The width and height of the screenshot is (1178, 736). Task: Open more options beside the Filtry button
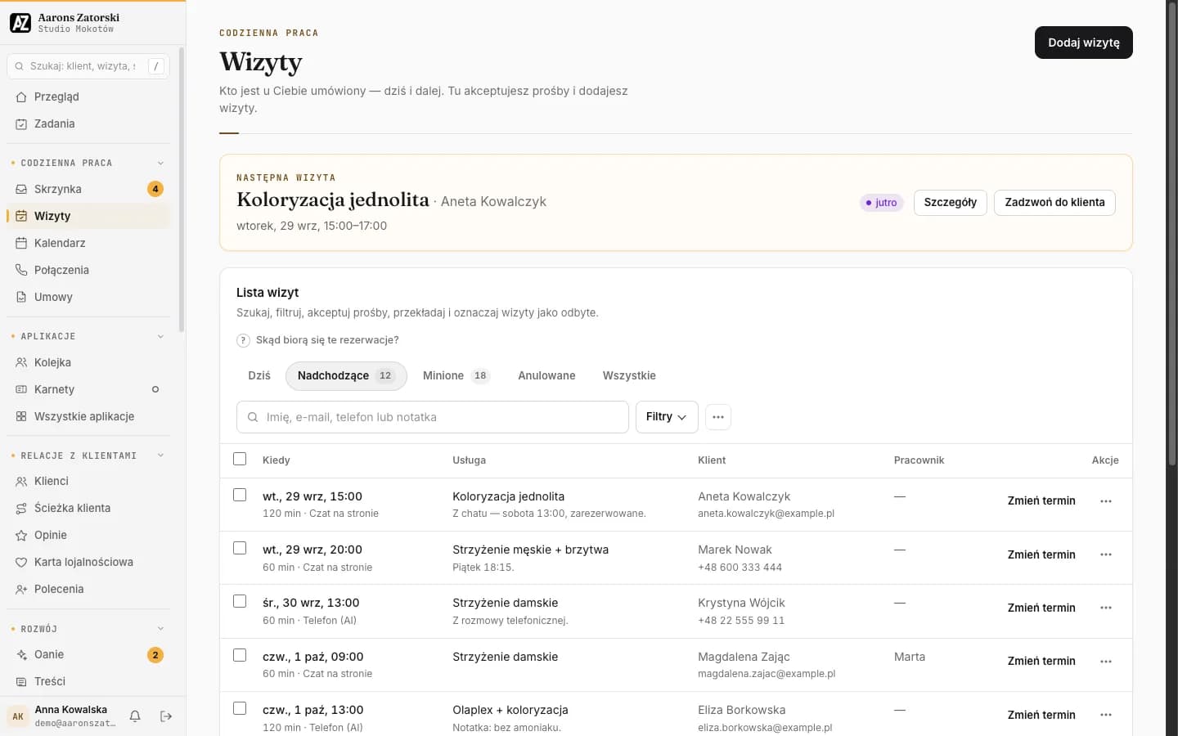[718, 417]
